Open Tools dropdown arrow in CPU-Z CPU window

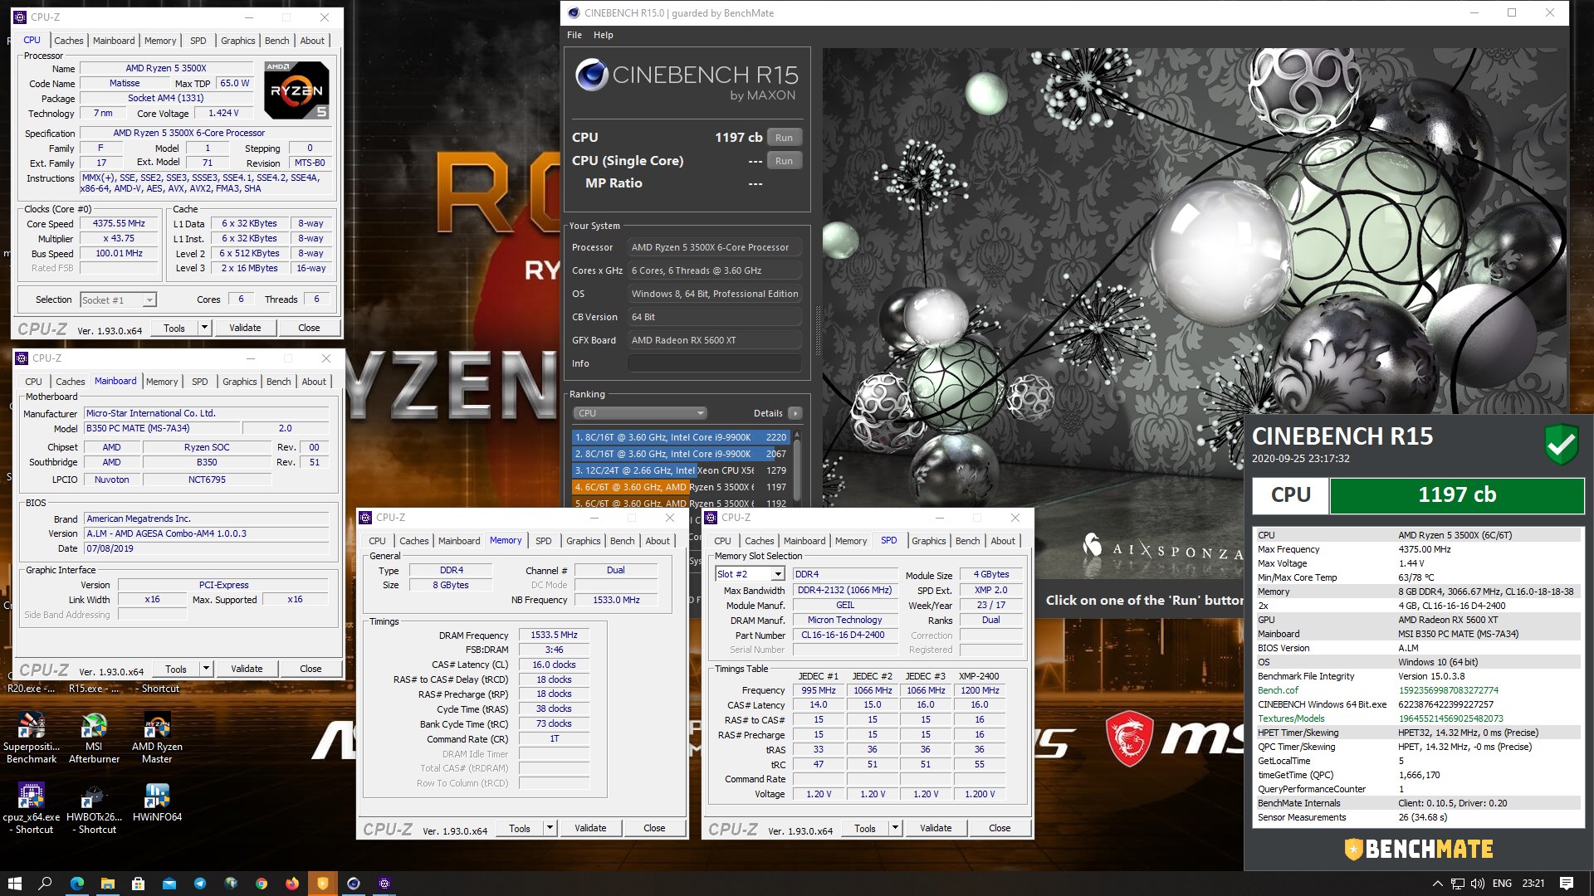(204, 328)
